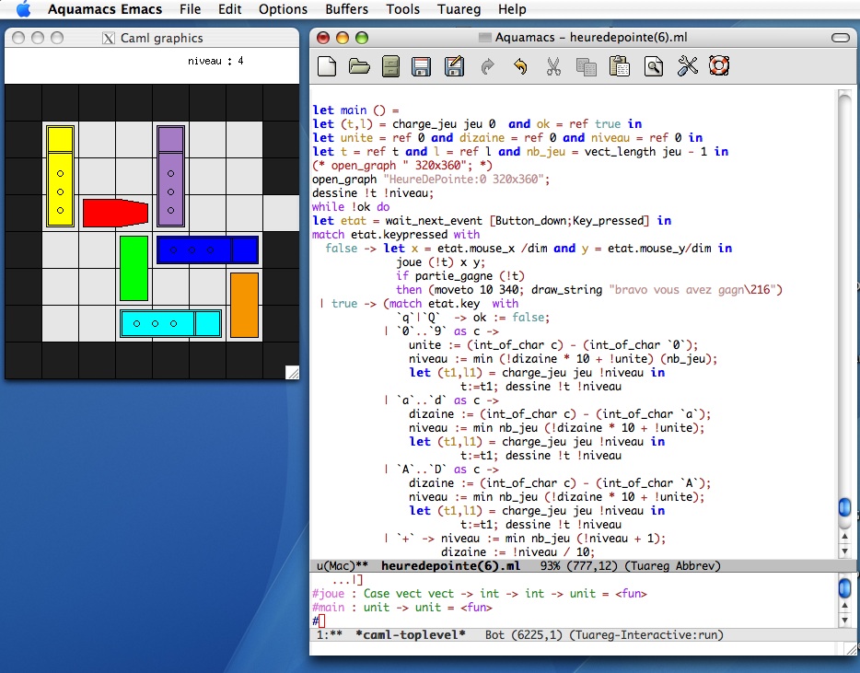Click the caml-toplevel scrollbar up arrow

point(844,606)
